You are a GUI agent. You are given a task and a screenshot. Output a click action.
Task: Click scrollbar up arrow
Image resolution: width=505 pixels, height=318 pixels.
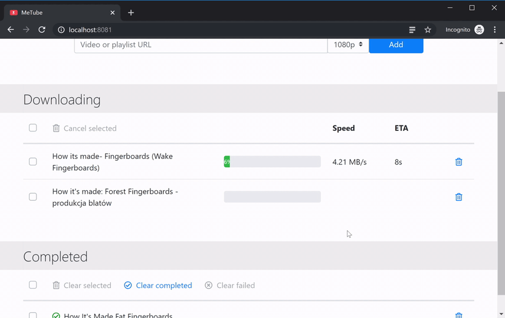[501, 43]
